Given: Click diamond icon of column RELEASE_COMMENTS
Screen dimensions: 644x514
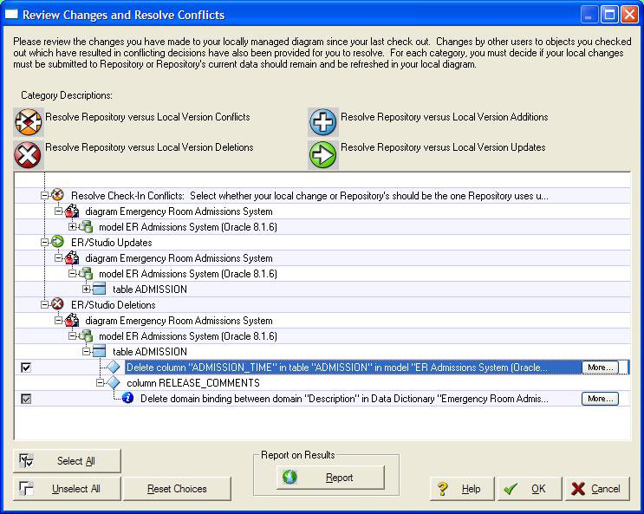Looking at the screenshot, I should 114,382.
